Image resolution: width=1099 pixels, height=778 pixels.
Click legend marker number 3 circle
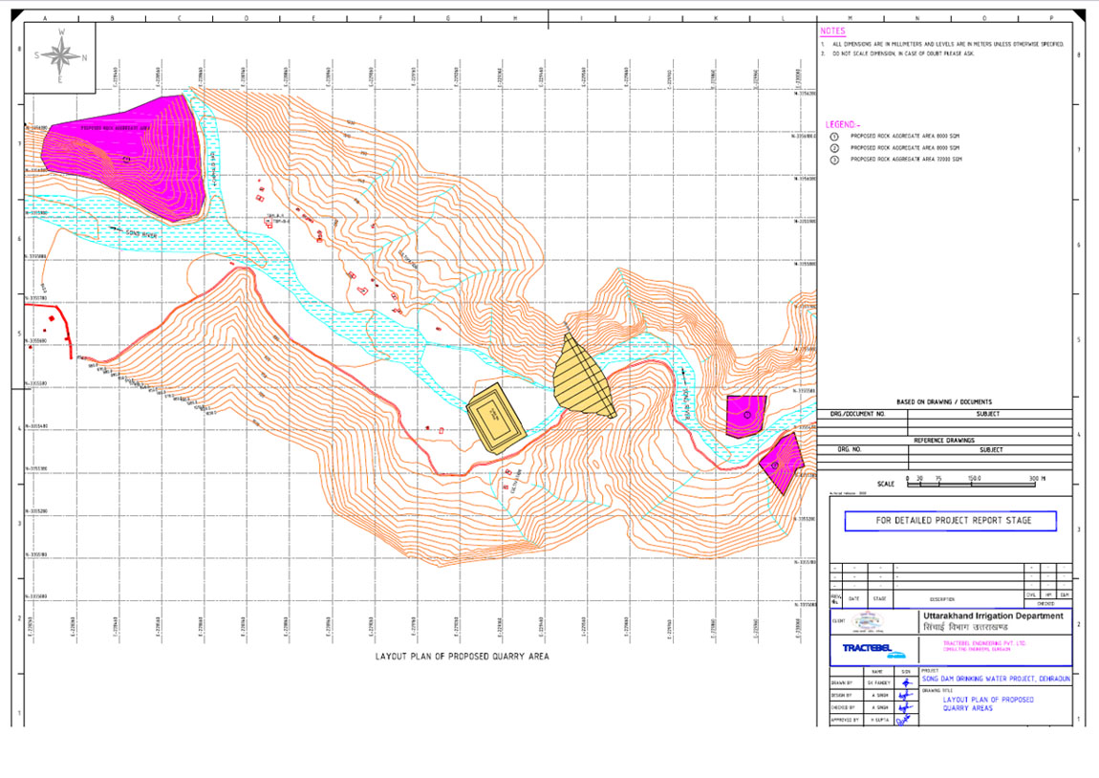(833, 161)
